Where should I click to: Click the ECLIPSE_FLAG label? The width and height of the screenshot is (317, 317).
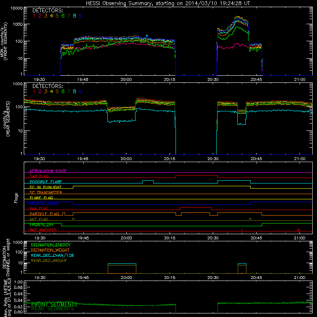tap(43, 203)
